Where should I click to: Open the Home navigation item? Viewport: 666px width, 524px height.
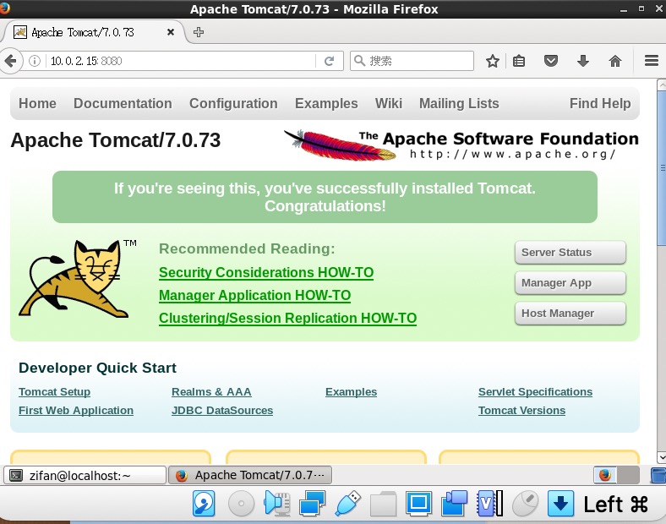pos(37,103)
